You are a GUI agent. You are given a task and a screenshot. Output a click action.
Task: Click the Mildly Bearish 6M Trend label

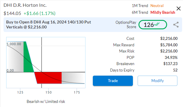(x=163, y=12)
